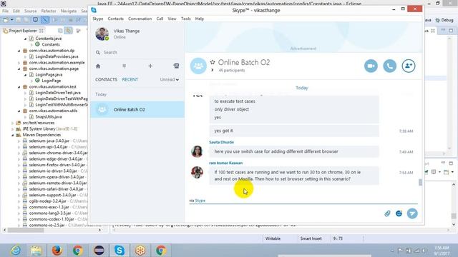Open Vikas Thange profile picture

[x=102, y=34]
